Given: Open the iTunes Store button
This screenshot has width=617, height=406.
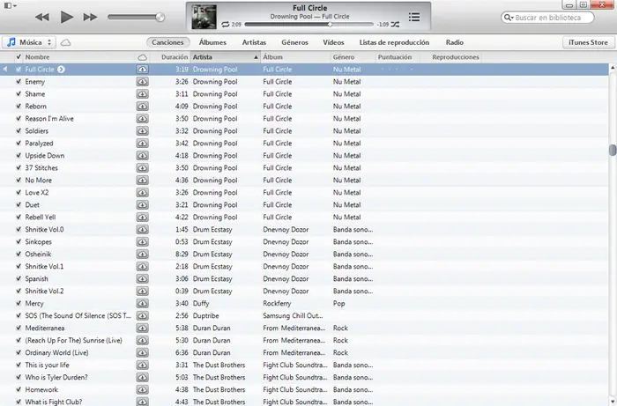Looking at the screenshot, I should (x=588, y=42).
